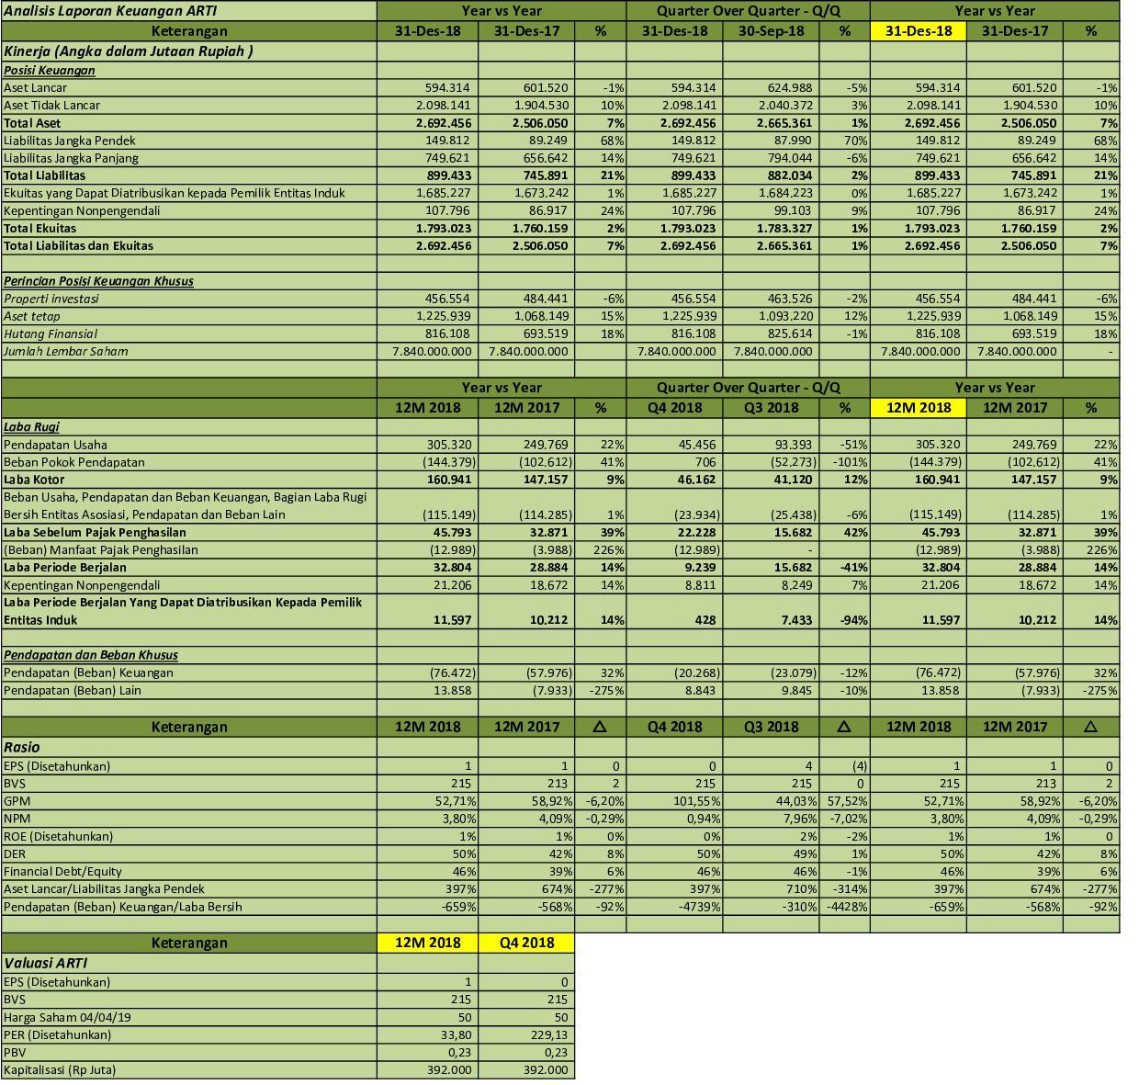This screenshot has height=1085, width=1139.
Task: Click the Total Aset row label
Action: [x=37, y=122]
